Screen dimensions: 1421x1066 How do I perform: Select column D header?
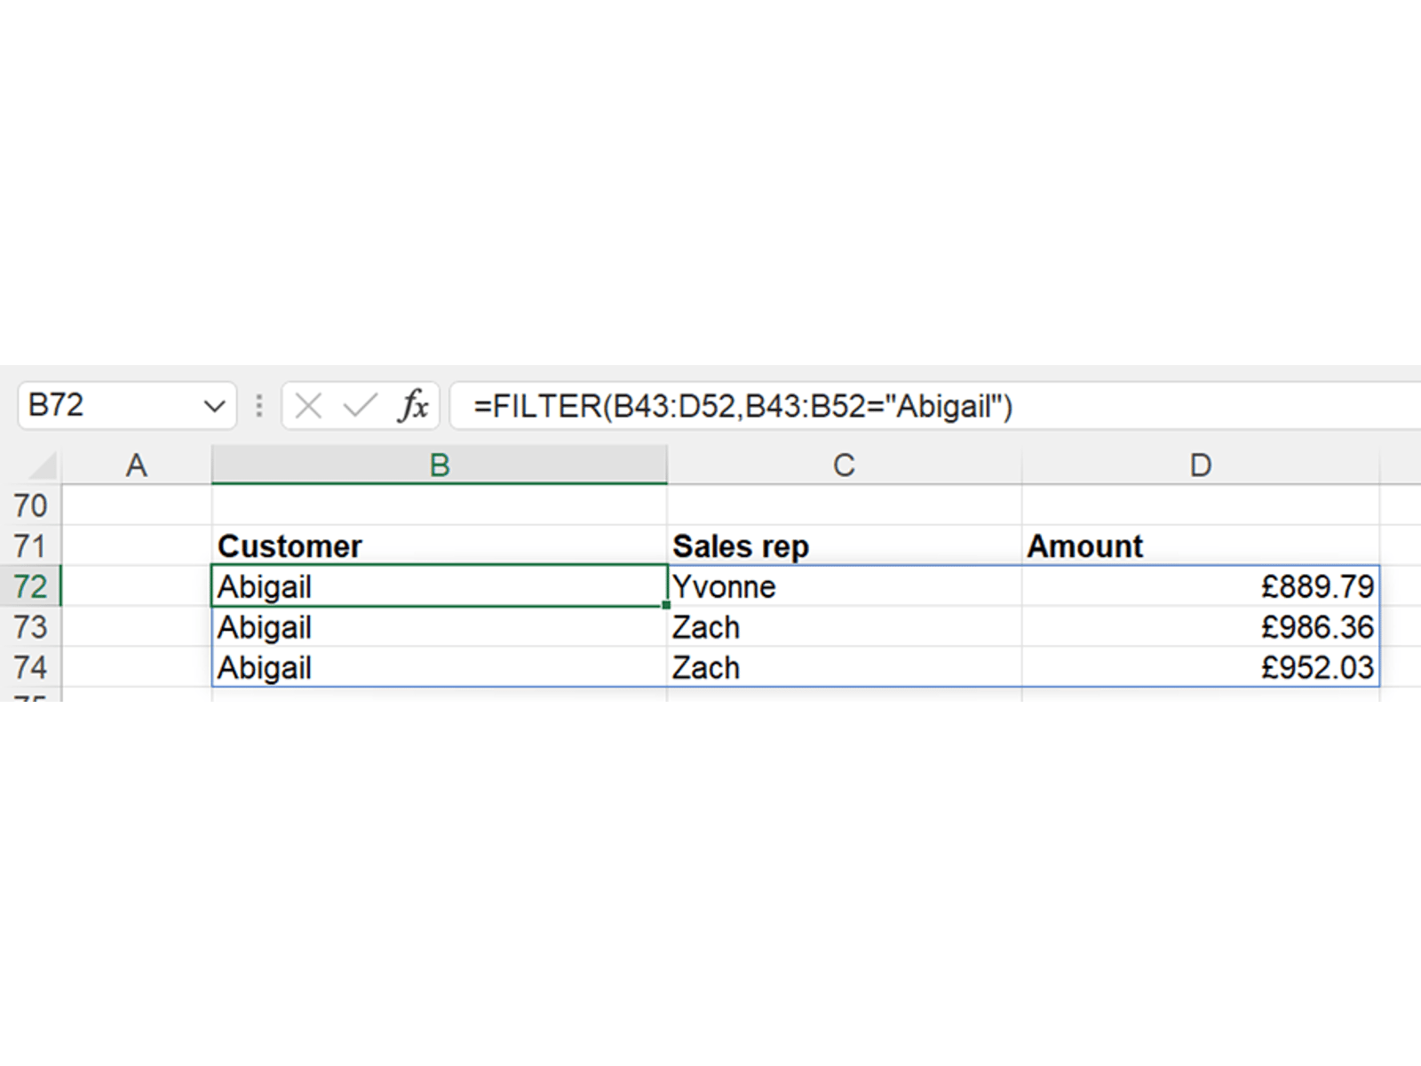click(1200, 465)
